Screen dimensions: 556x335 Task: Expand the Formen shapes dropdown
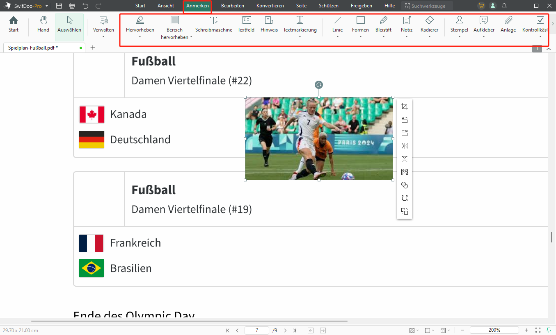tap(360, 37)
